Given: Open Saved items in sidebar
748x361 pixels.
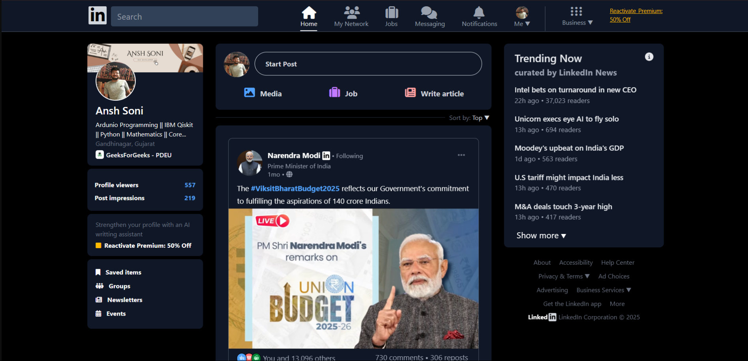Looking at the screenshot, I should (123, 272).
